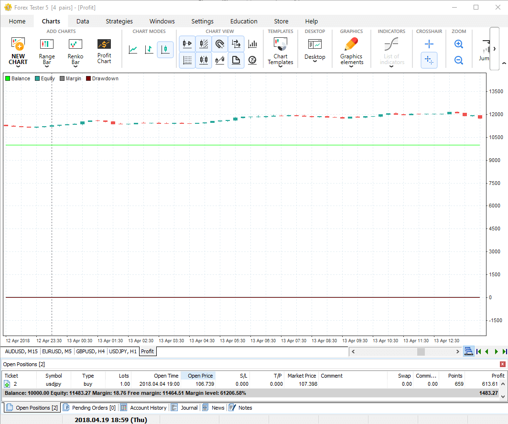Open the Profit Chart tool

104,51
